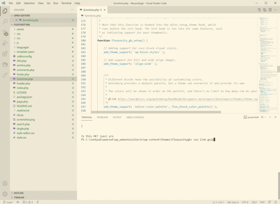Open the Extensions view

pos(5,54)
